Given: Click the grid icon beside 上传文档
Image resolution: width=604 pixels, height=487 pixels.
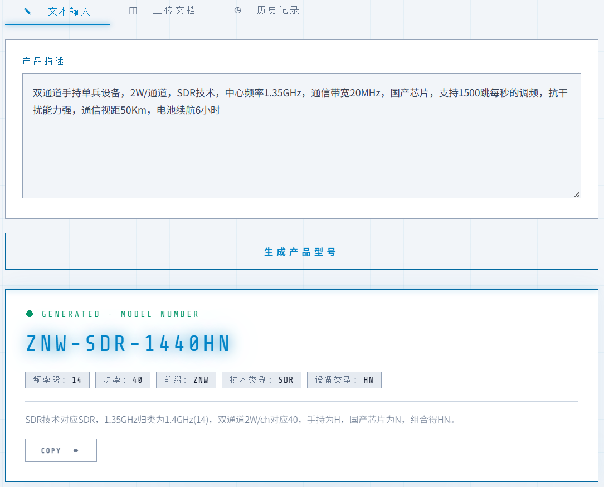Looking at the screenshot, I should tap(133, 11).
